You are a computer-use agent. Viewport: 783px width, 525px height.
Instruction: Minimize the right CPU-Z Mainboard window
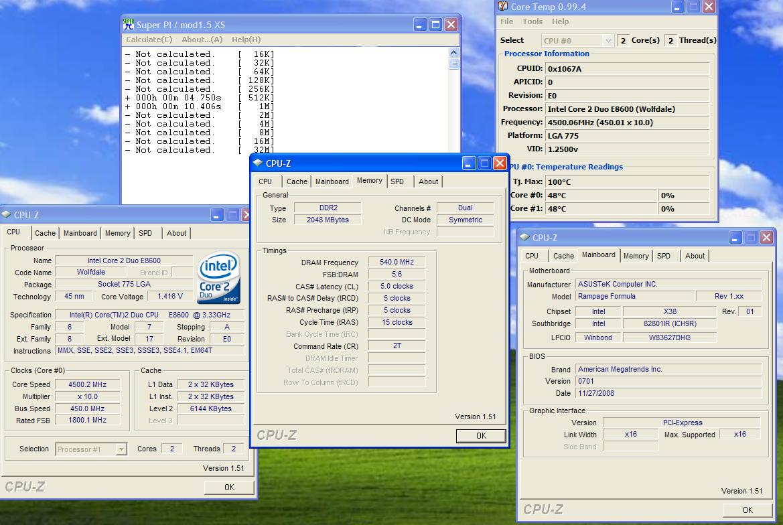click(735, 238)
